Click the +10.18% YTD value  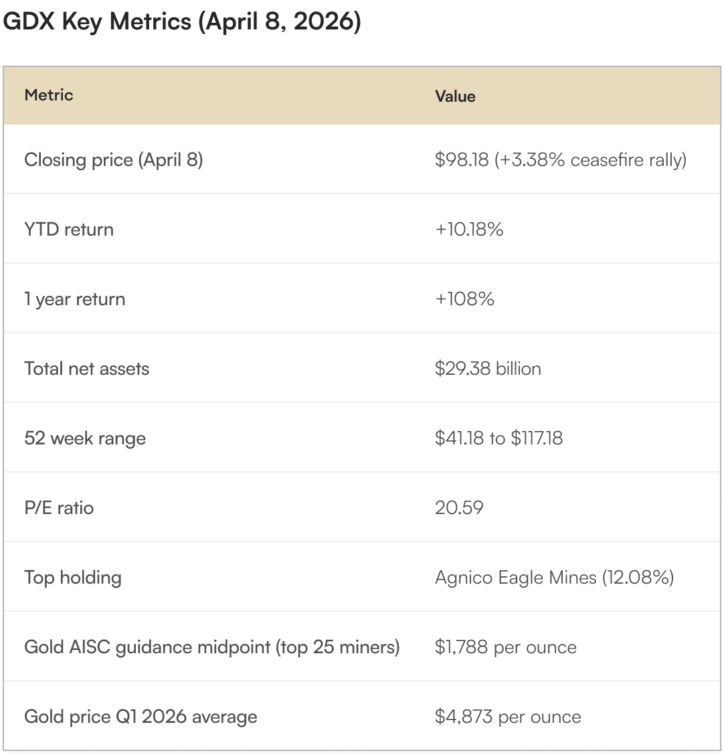point(469,230)
